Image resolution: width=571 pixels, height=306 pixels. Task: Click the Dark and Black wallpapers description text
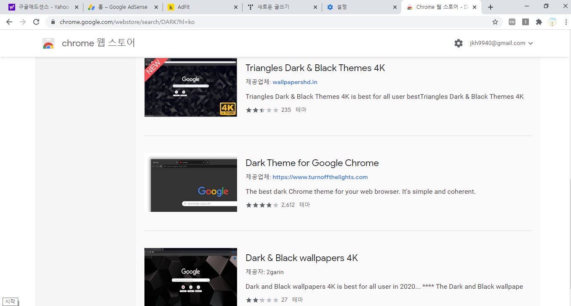point(384,287)
